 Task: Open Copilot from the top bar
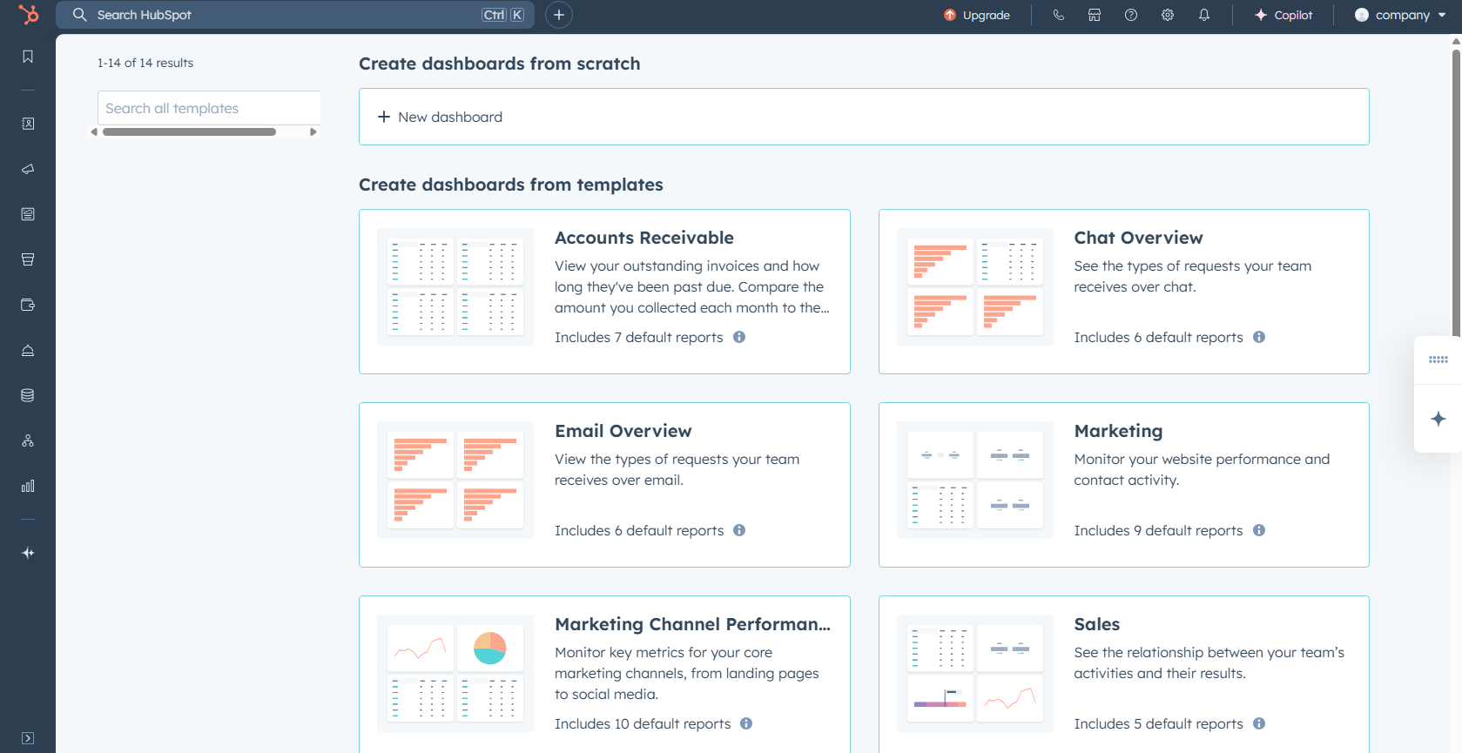pos(1283,15)
